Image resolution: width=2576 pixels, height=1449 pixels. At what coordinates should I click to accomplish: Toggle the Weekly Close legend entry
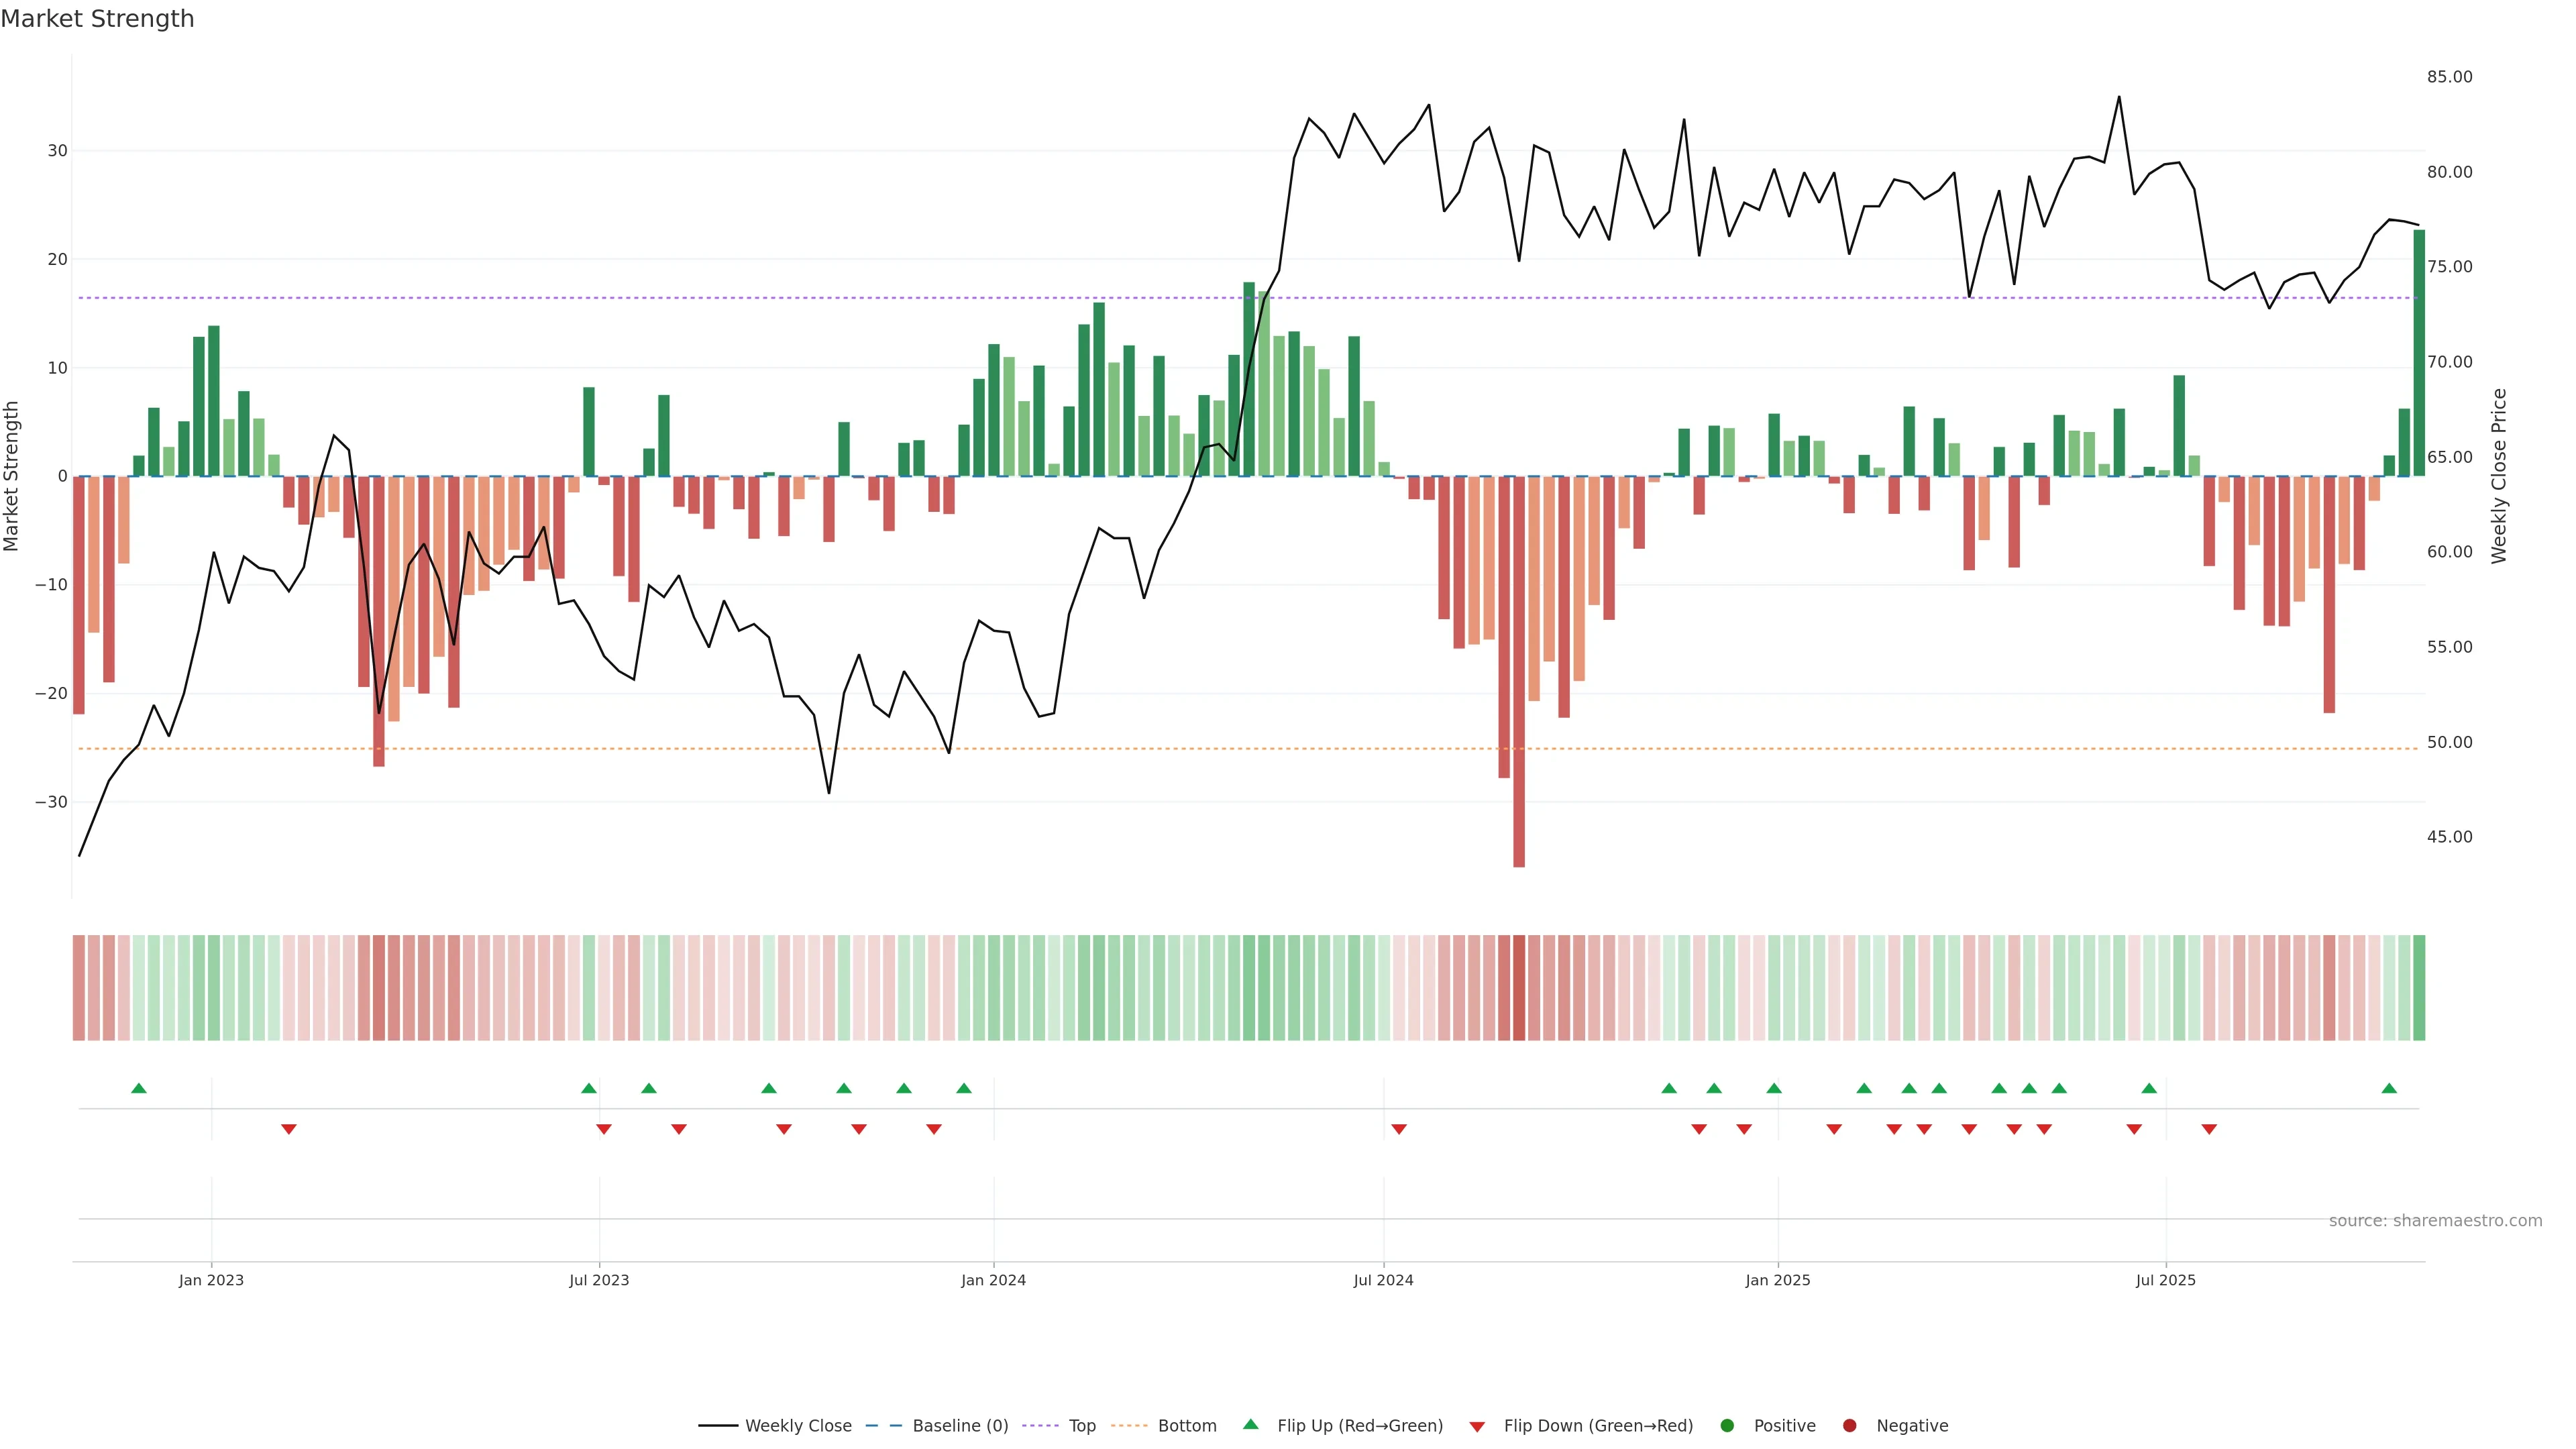pyautogui.click(x=797, y=1425)
